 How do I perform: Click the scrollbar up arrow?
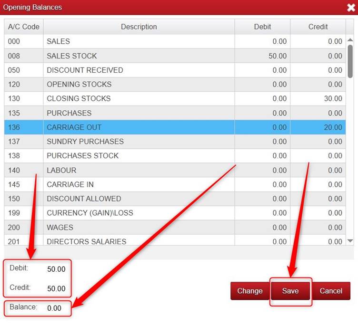[x=350, y=40]
